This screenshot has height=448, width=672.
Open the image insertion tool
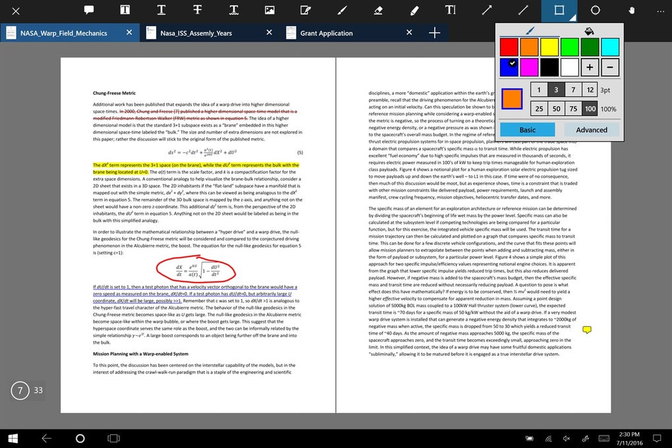[268, 11]
